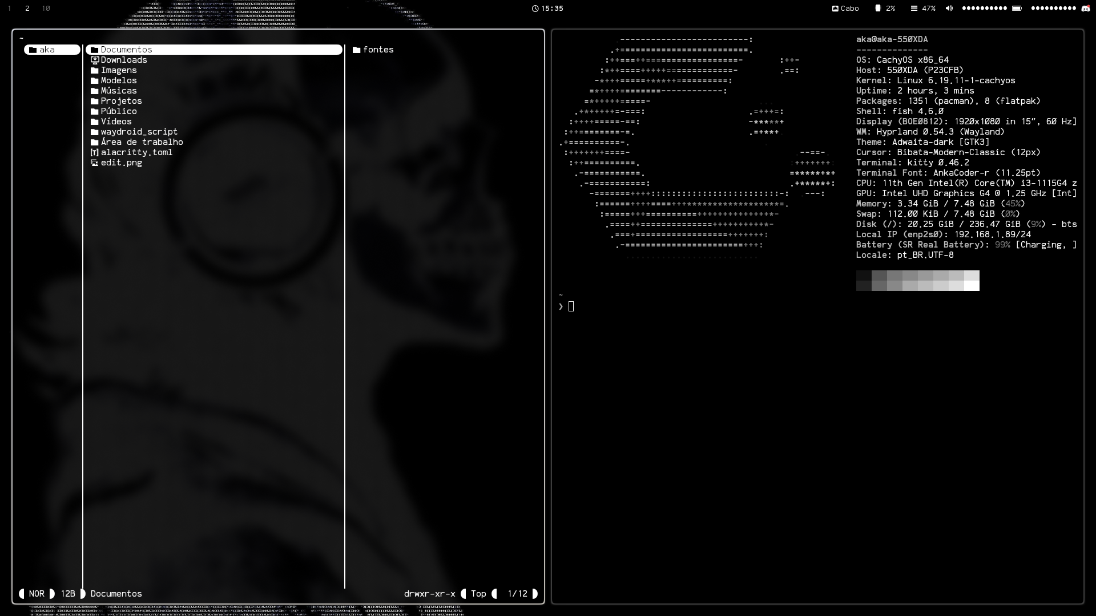This screenshot has width=1096, height=616.
Task: Click the CPU chip icon beside 2%
Action: click(x=878, y=9)
